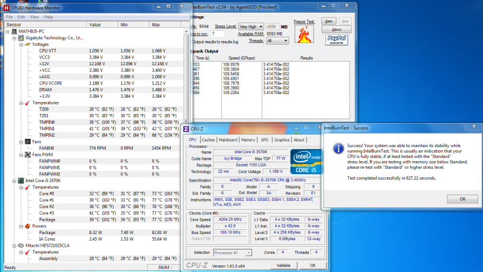
Task: Click the Value column header
Action: (x=102, y=25)
